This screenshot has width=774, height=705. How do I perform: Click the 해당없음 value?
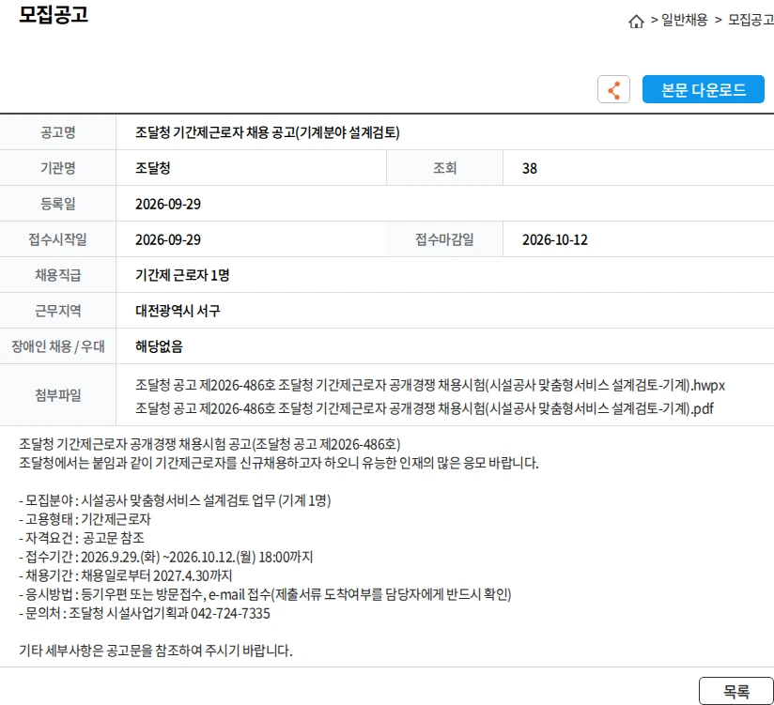click(159, 346)
